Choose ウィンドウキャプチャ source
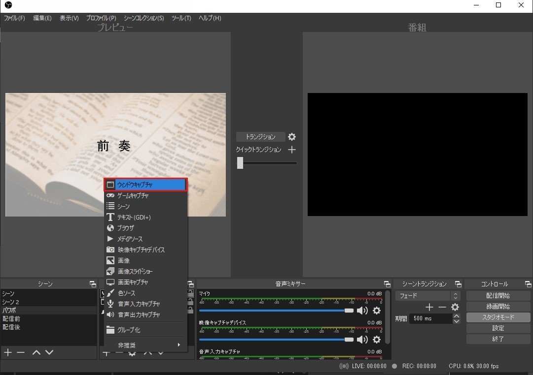 (x=146, y=185)
